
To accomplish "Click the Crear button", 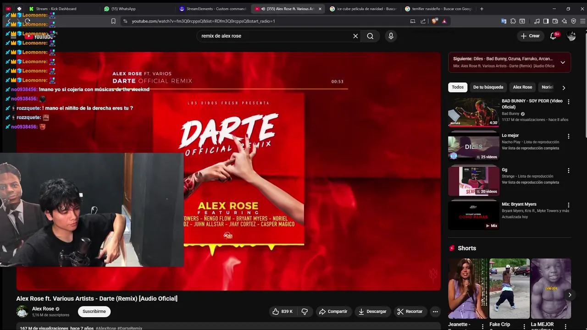I will 530,36.
